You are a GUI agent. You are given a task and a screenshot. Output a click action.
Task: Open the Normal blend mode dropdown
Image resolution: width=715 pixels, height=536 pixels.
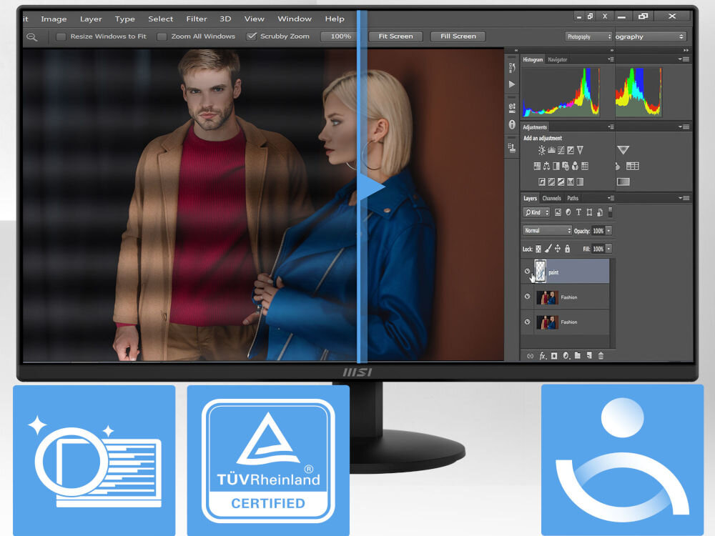(547, 231)
